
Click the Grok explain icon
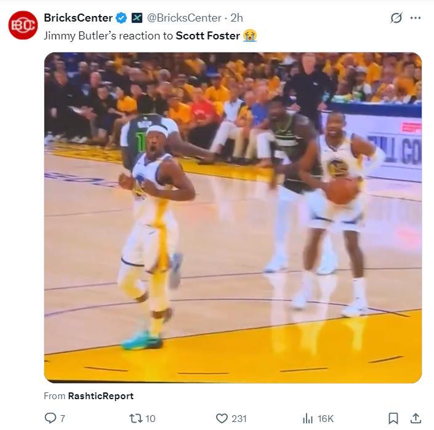pyautogui.click(x=396, y=18)
